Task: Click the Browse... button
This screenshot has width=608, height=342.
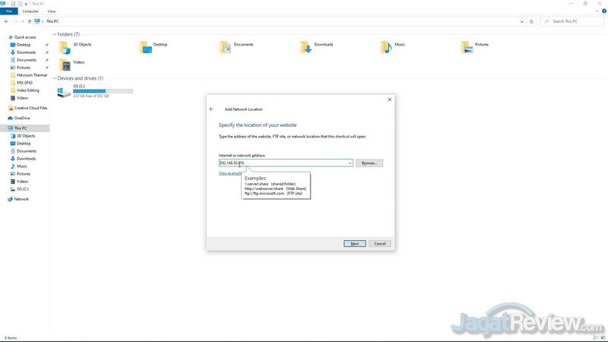Action: coord(369,163)
